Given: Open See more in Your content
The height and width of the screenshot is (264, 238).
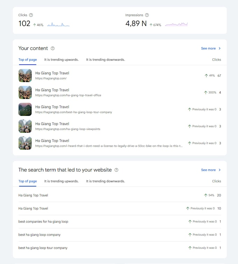Looking at the screenshot, I should tap(208, 48).
